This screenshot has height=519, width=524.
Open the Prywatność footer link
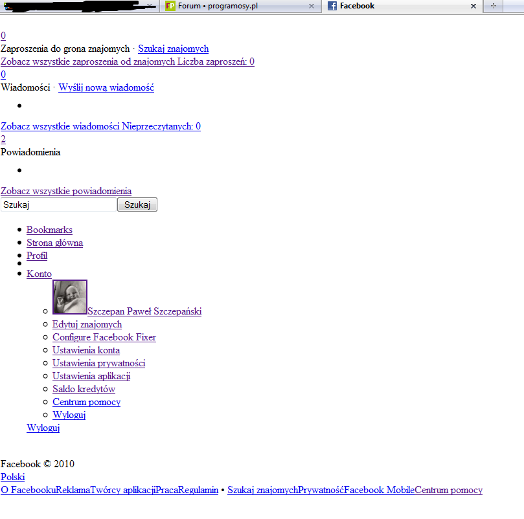(x=321, y=490)
